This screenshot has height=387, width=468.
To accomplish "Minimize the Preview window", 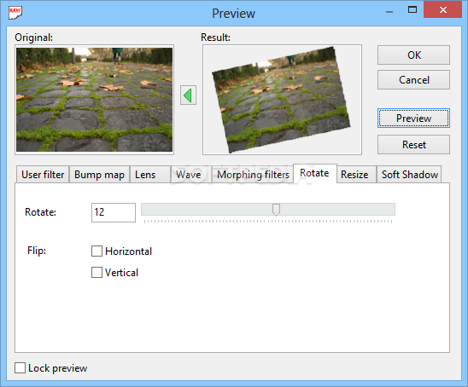I will [x=389, y=12].
